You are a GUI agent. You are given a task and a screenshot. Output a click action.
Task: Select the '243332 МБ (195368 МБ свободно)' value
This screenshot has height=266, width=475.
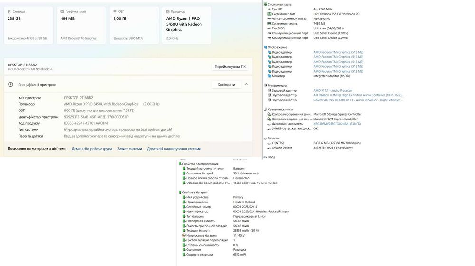[x=337, y=143]
